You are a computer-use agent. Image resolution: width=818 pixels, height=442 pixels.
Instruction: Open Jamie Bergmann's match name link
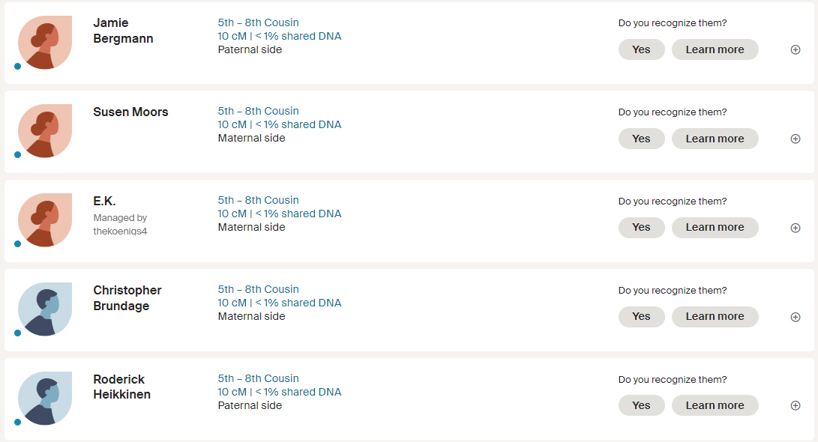click(123, 31)
